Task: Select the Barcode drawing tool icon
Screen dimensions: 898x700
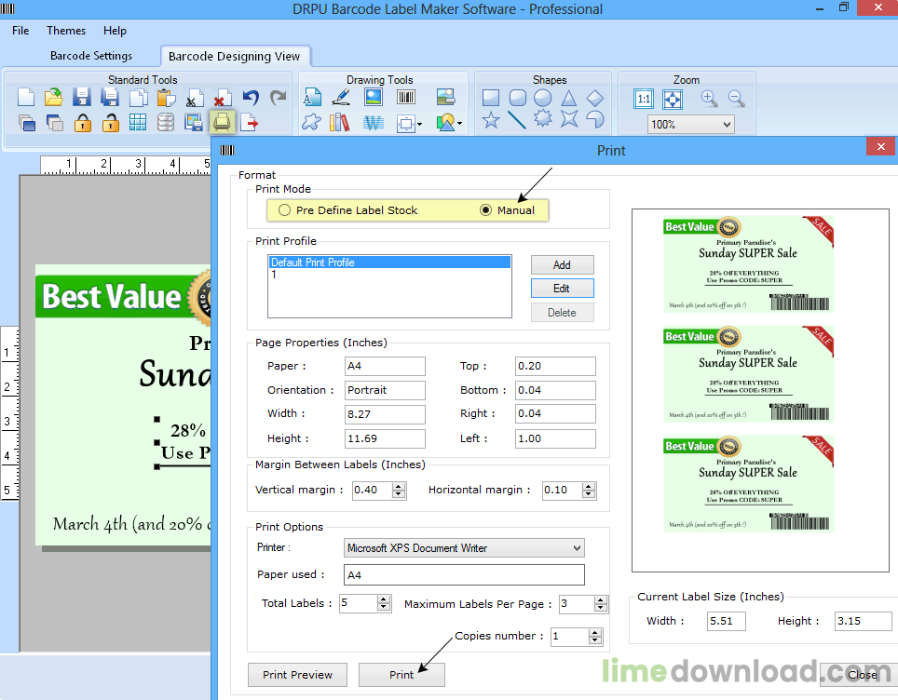Action: tap(406, 98)
